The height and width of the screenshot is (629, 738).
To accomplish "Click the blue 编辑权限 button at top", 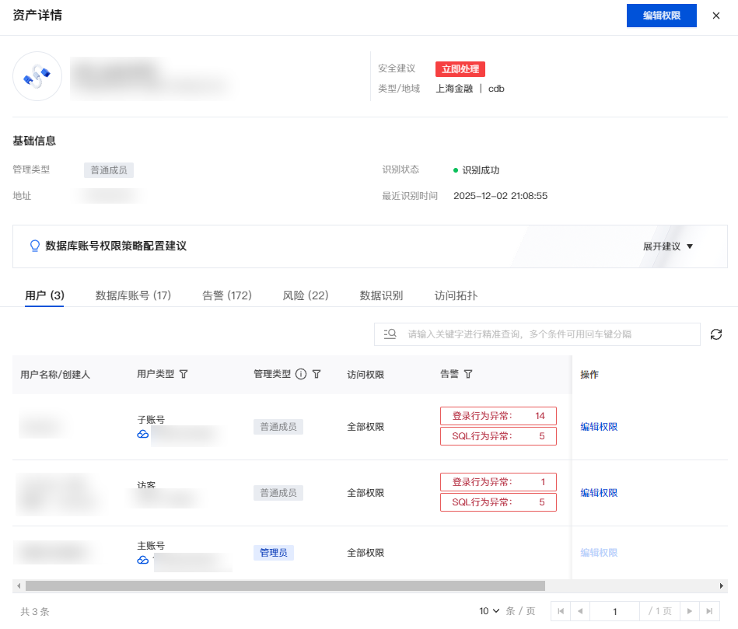I will (x=661, y=16).
